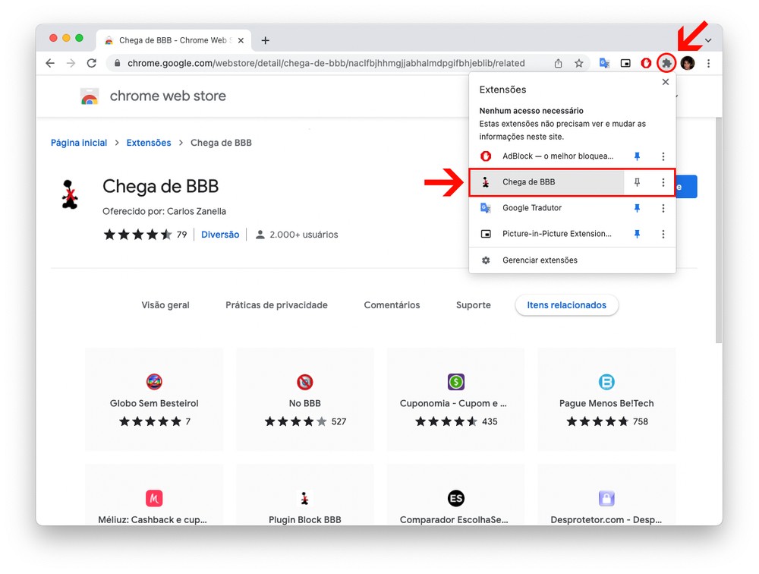The height and width of the screenshot is (574, 759).
Task: Click the page's vertical scrollbar
Action: click(x=718, y=228)
